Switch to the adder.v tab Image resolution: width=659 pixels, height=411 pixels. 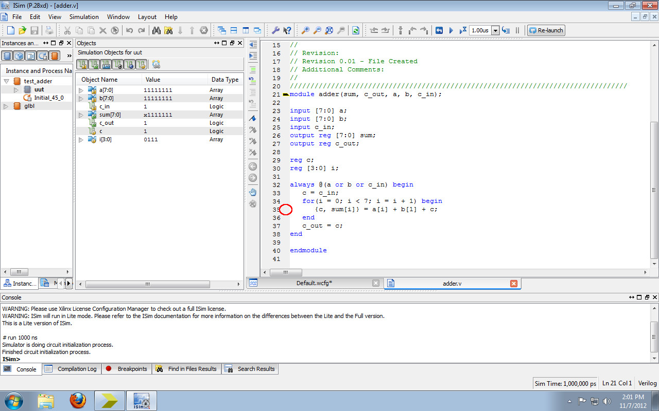tap(452, 283)
